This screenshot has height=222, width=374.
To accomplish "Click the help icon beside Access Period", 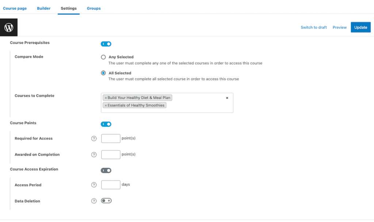I will [94, 185].
